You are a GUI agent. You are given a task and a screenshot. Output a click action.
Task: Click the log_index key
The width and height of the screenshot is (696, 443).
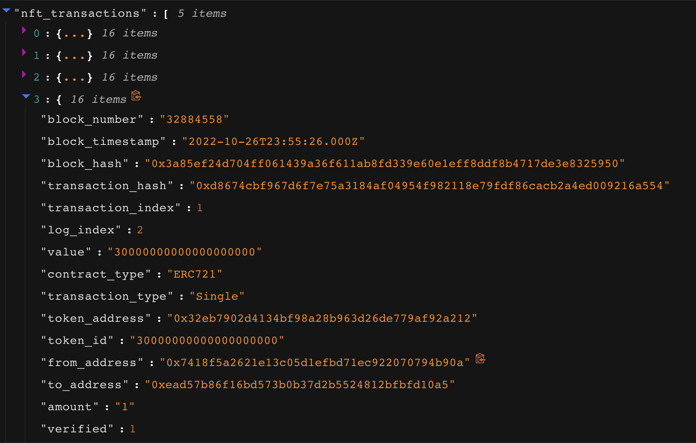[81, 230]
